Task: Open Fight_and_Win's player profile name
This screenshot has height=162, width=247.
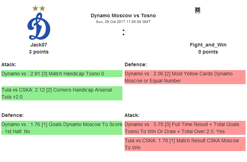Action: (208, 45)
